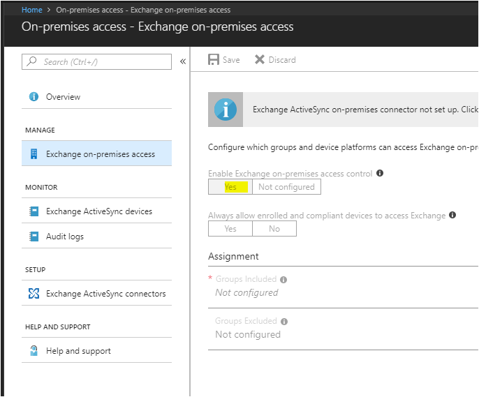Screen dimensions: 479x397
Task: Click the MONITOR section label
Action: point(41,188)
